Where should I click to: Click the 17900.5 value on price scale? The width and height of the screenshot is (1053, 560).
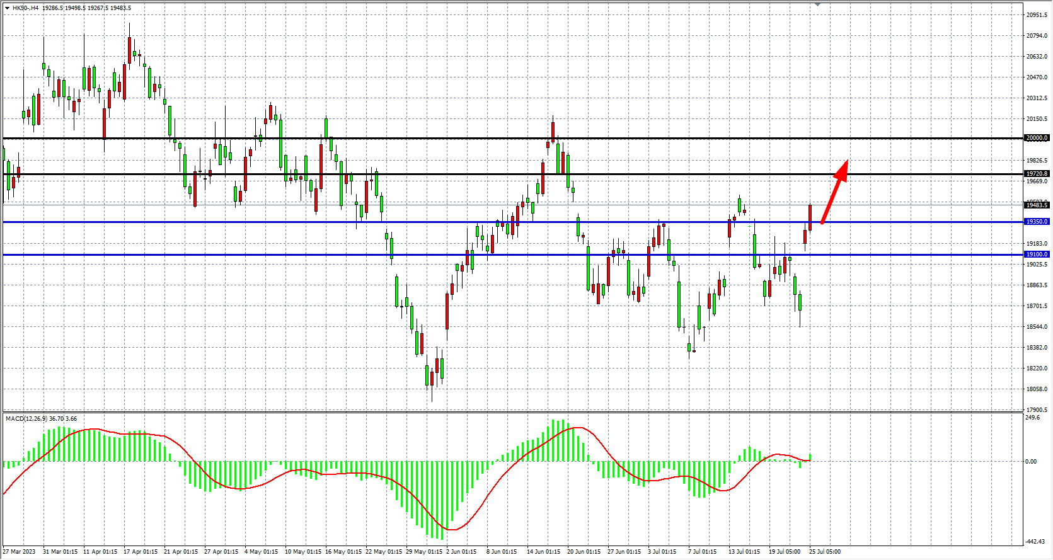1037,410
